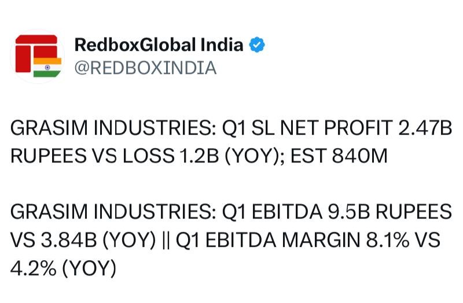The height and width of the screenshot is (303, 463).
Task: Click the red box logo in avatar
Action: pos(36,54)
